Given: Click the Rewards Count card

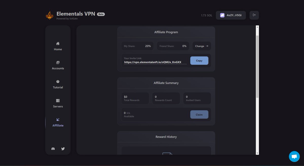Looking at the screenshot, I should (x=166, y=98).
